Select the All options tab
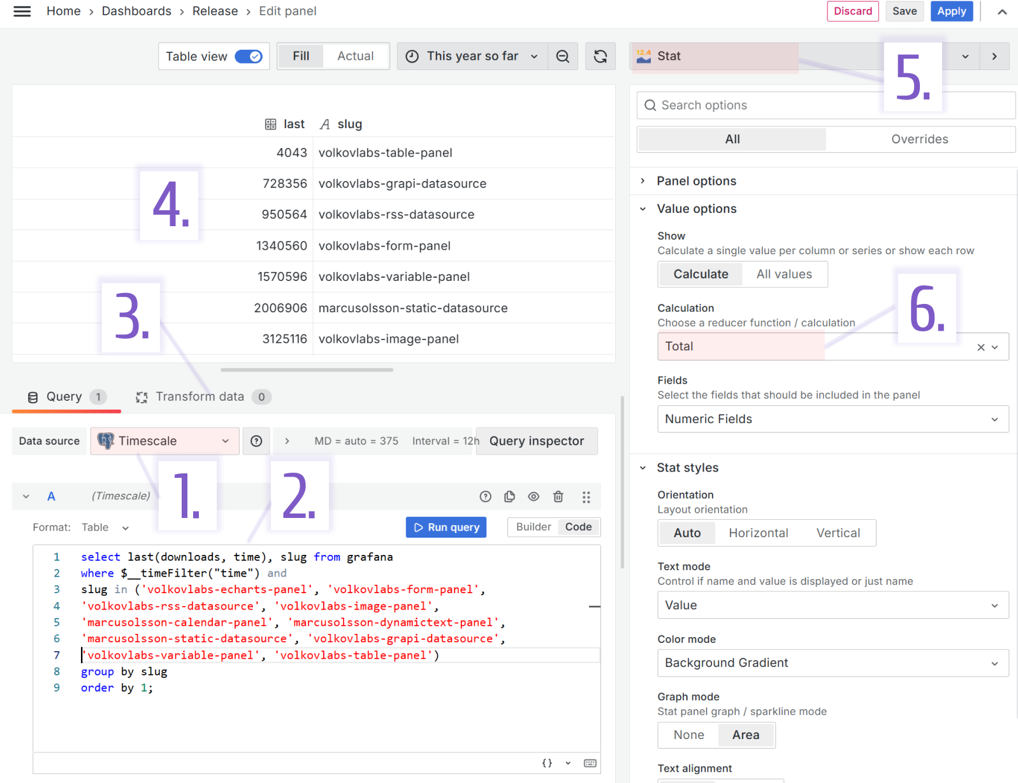Viewport: 1018px width, 783px height. pyautogui.click(x=732, y=139)
